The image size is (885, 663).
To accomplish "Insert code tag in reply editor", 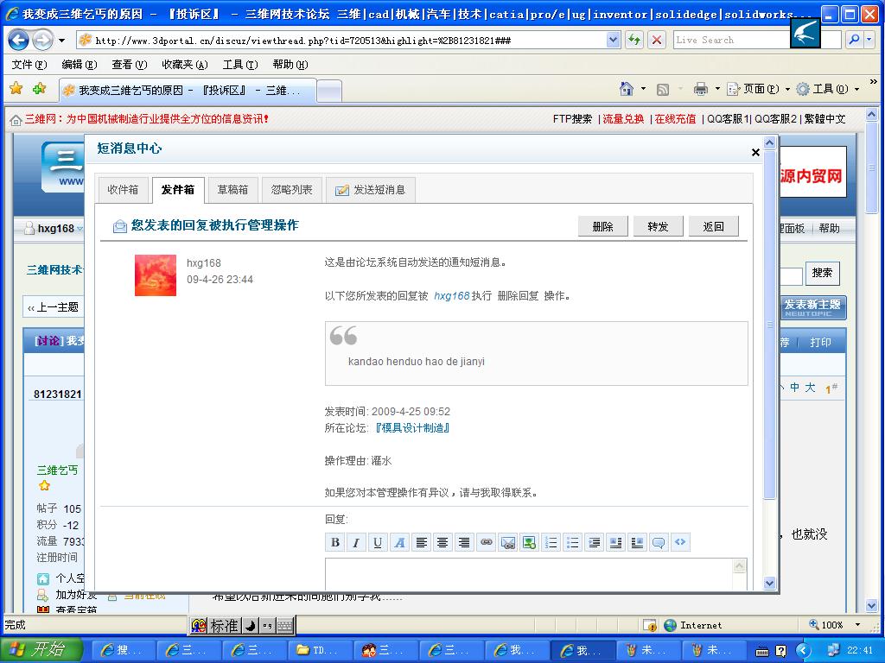I will tap(680, 542).
